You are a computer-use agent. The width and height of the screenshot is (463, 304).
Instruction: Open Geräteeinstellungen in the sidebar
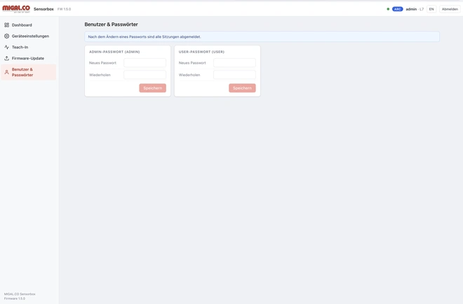point(28,36)
